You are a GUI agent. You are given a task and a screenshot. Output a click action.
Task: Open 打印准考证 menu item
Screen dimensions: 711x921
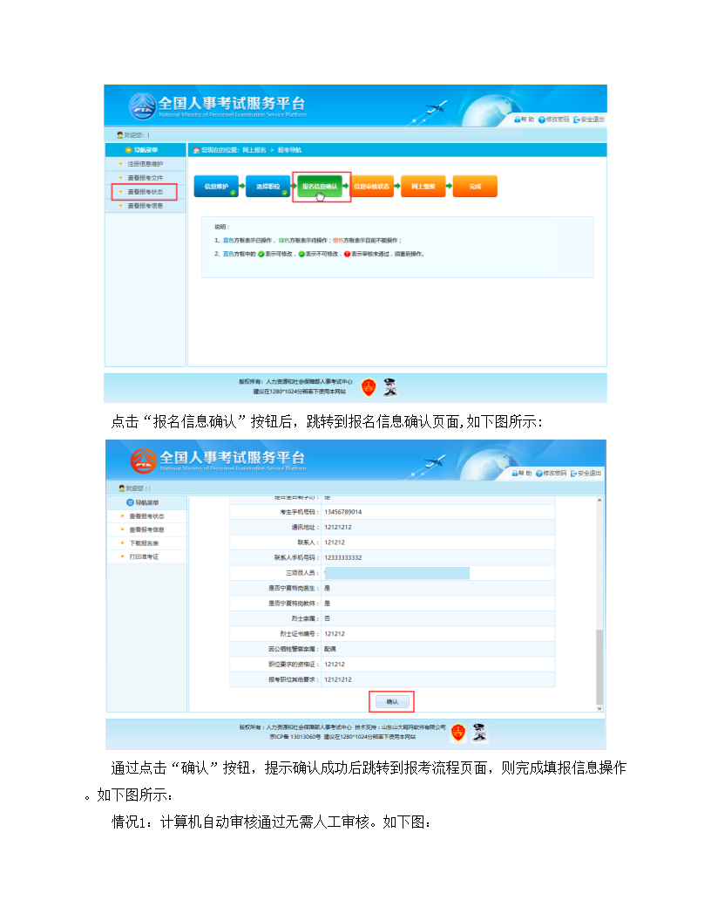click(145, 556)
